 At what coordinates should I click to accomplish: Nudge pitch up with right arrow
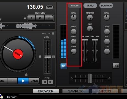(x=50, y=82)
